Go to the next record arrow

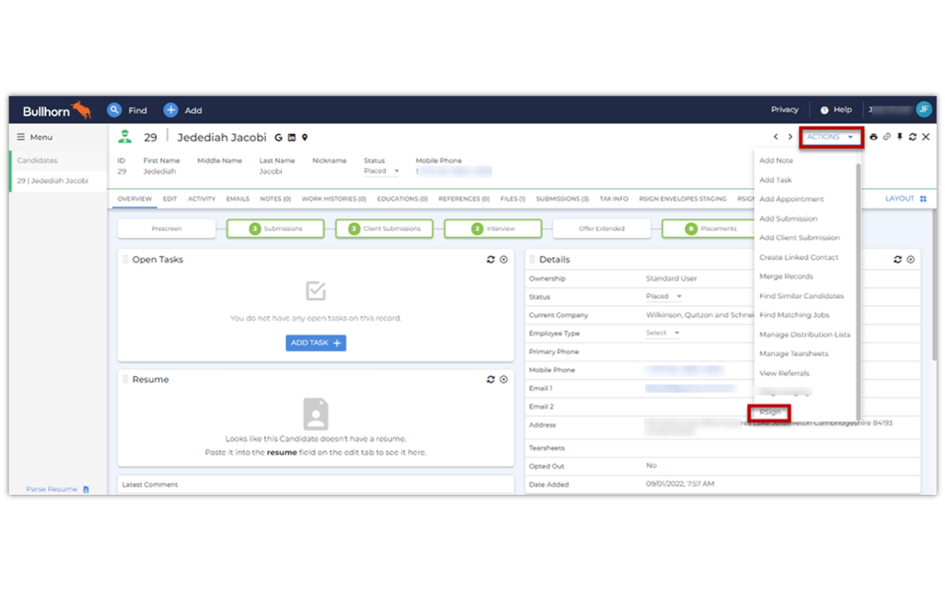(x=790, y=137)
